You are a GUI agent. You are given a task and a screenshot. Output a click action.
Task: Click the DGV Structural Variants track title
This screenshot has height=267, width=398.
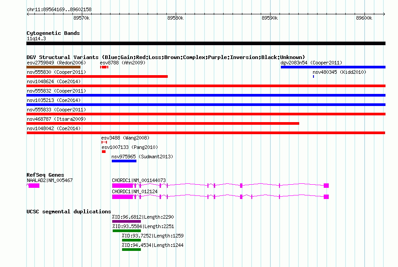point(166,57)
